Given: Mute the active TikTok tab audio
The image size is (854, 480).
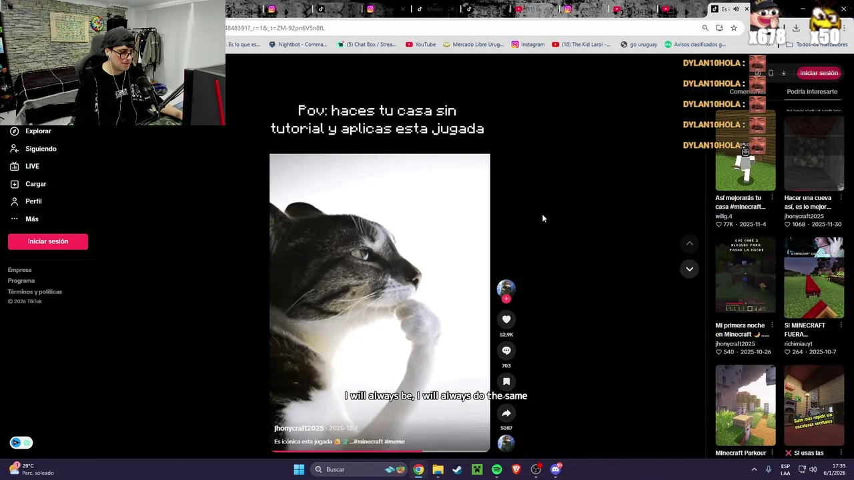Looking at the screenshot, I should coord(736,9).
